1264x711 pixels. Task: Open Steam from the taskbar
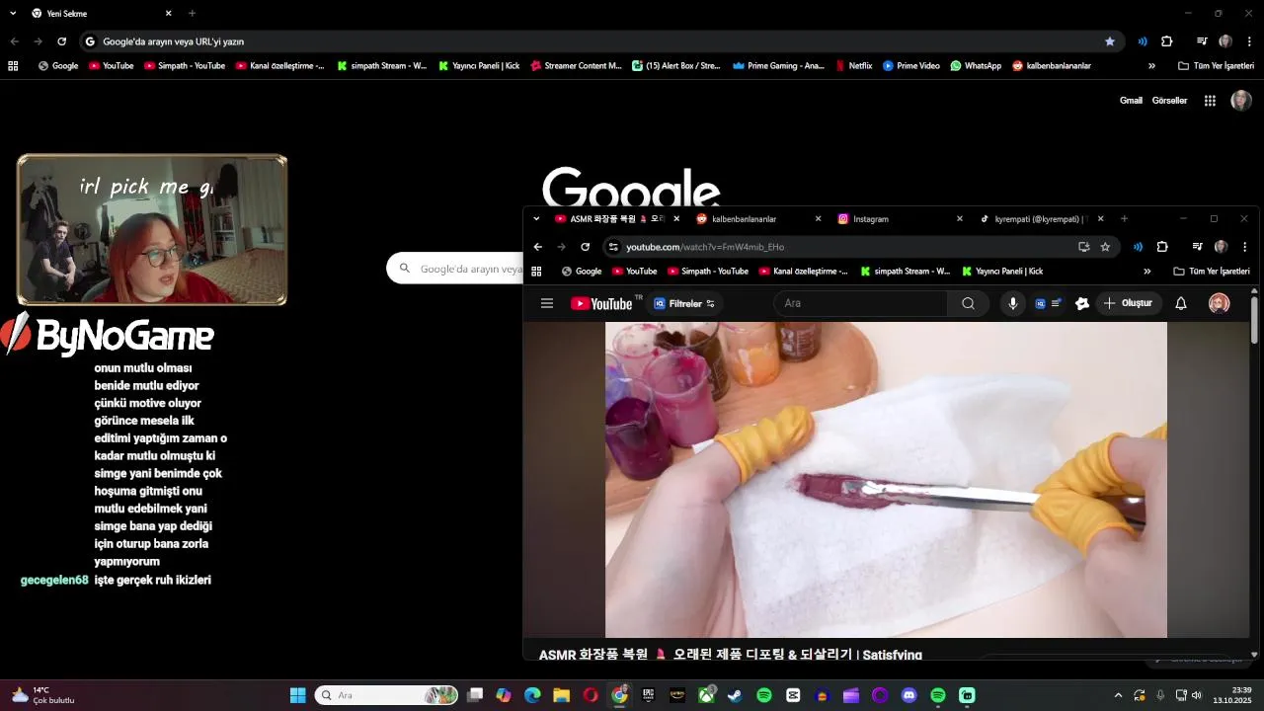coord(735,695)
